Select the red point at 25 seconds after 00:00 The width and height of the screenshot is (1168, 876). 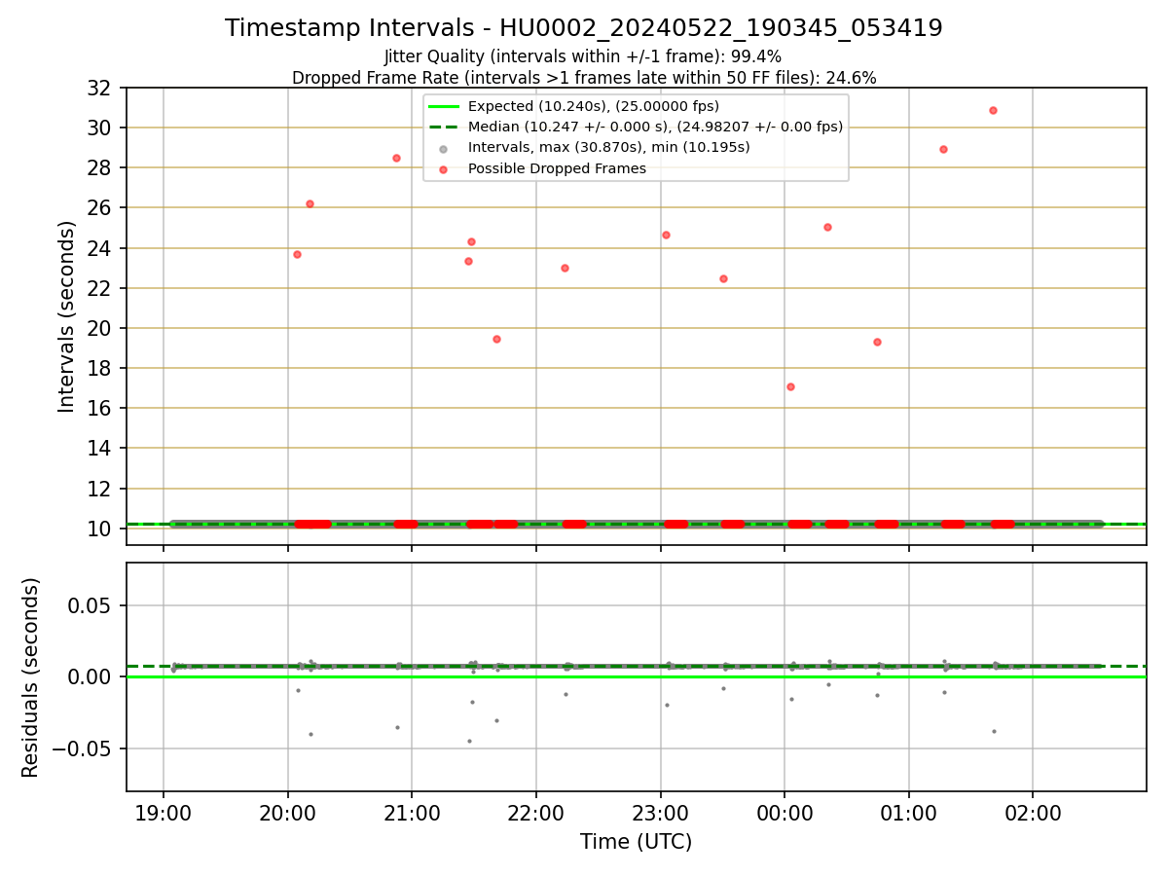pyautogui.click(x=827, y=227)
